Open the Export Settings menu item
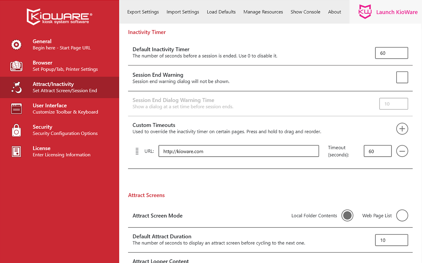The image size is (422, 263). [143, 12]
